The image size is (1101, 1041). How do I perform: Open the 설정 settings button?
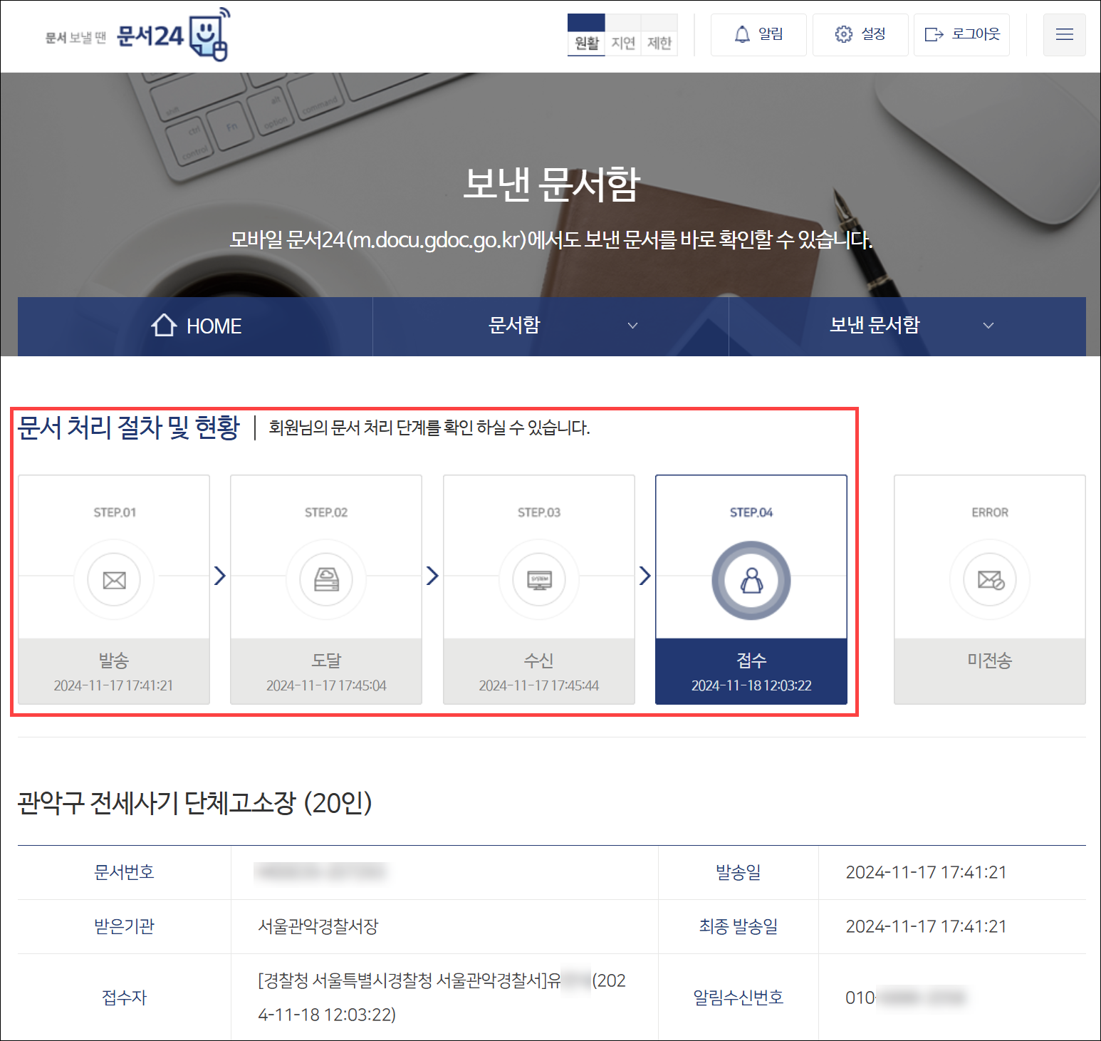(860, 34)
